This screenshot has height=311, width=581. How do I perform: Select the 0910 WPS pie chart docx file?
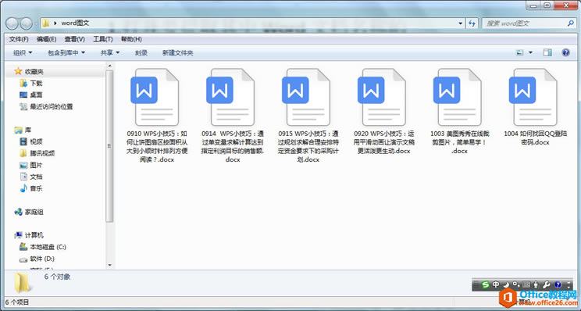(x=157, y=116)
